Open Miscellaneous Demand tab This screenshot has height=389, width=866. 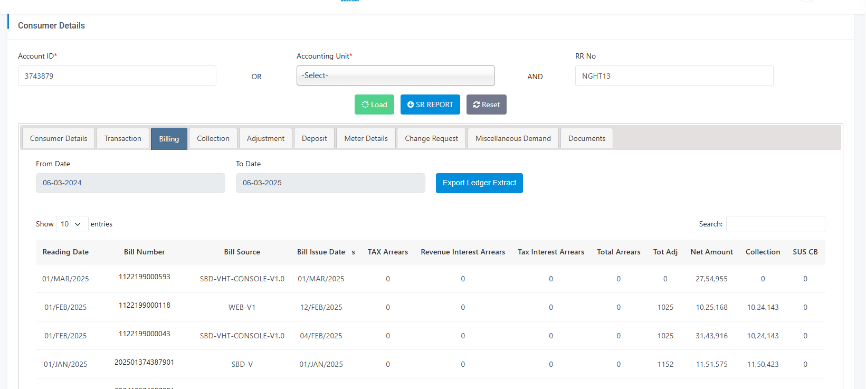pos(513,138)
